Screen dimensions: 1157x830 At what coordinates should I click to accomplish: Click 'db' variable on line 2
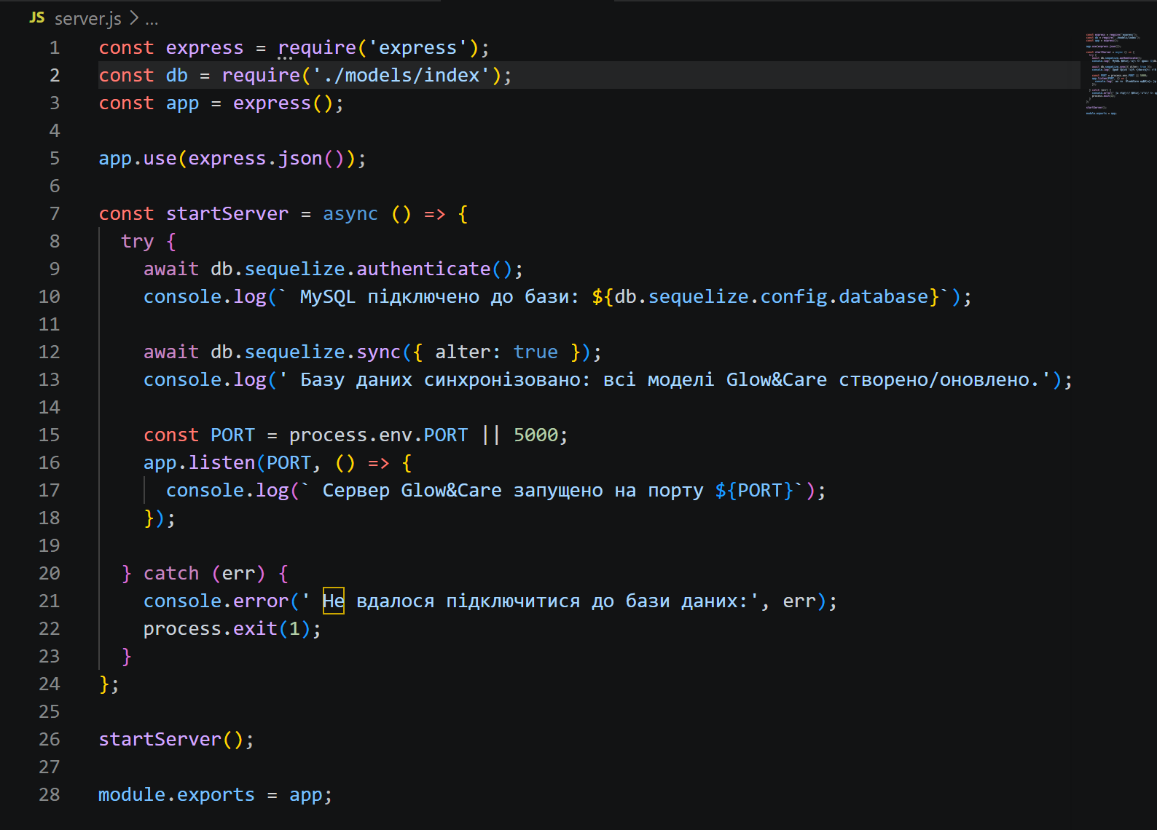(x=177, y=75)
